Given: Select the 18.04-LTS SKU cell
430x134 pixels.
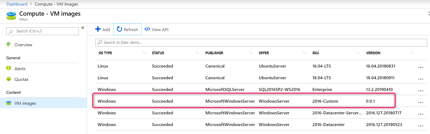Looking at the screenshot, I should click(322, 78).
